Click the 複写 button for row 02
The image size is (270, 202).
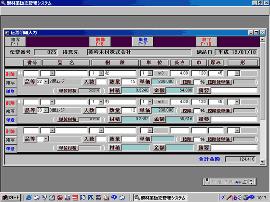[x=11, y=111]
